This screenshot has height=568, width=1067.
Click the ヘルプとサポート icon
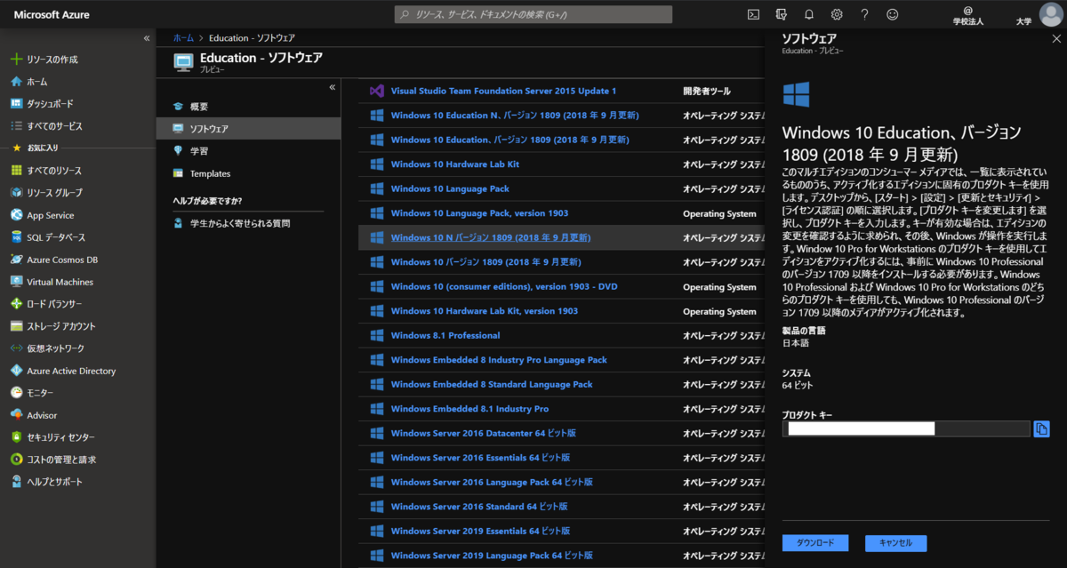16,482
